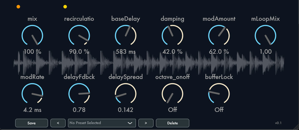Click the 583 ms value
The height and width of the screenshot is (130, 299).
[126, 52]
